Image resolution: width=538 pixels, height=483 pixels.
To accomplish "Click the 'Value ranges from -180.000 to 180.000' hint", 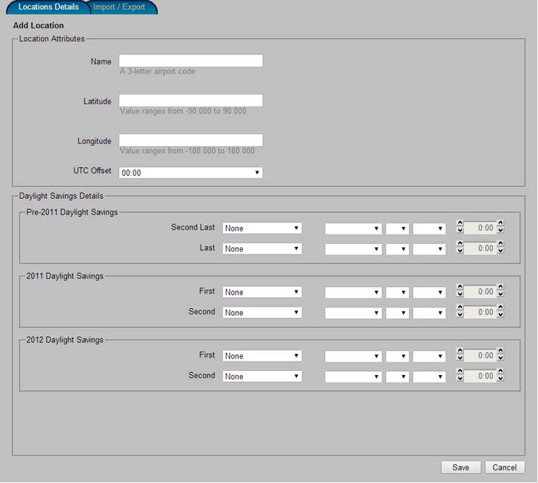I will click(188, 151).
